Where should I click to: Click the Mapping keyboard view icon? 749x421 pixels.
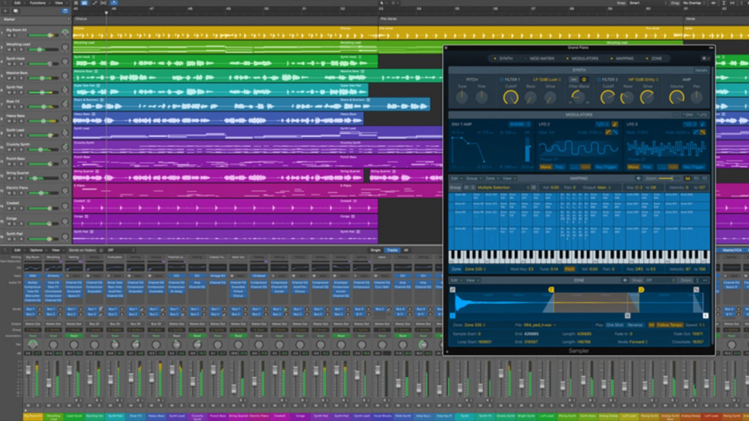[x=688, y=178]
